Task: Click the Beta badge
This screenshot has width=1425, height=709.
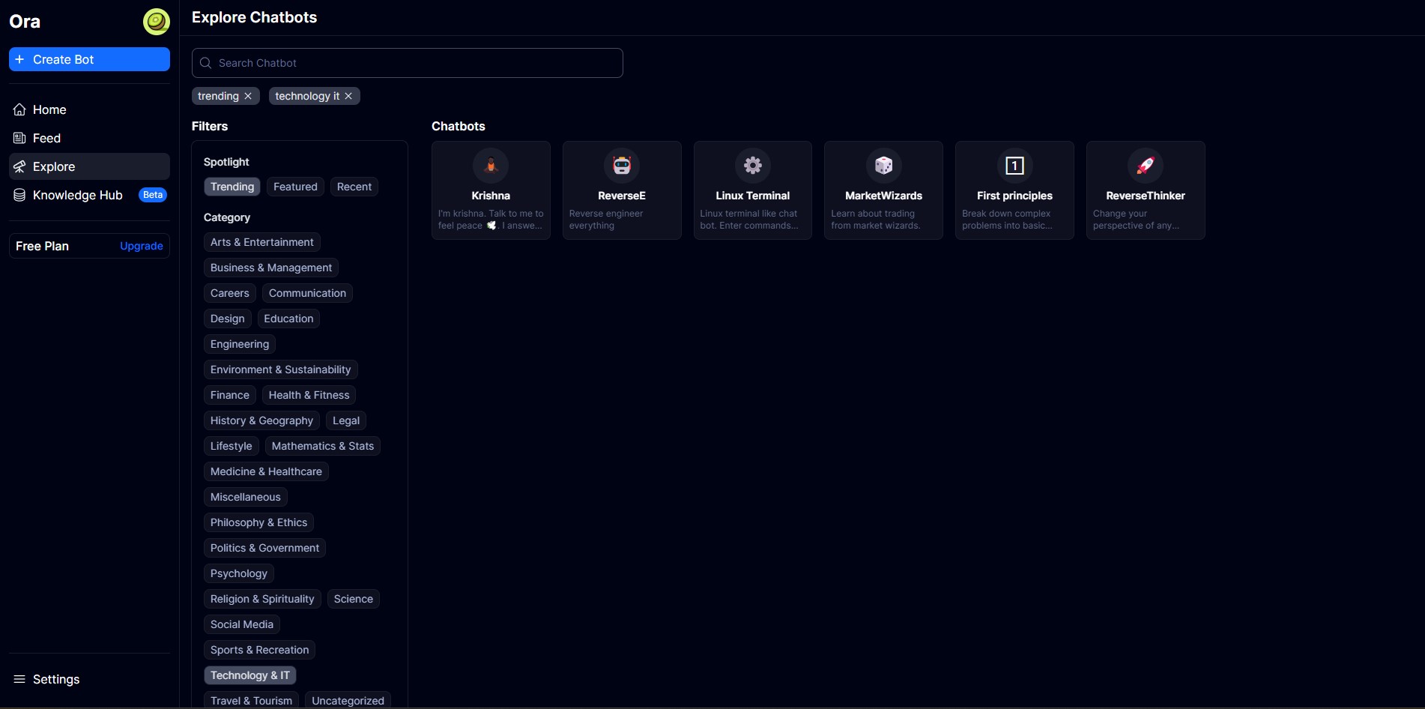Action: 153,195
